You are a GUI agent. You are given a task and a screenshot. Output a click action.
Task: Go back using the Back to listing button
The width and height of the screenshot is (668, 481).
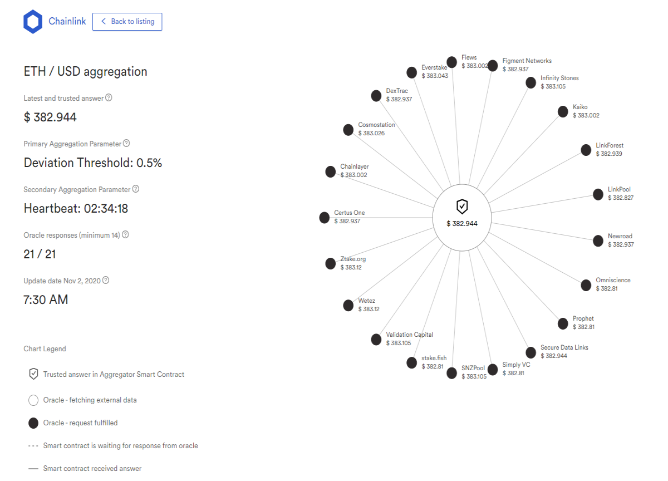[127, 22]
